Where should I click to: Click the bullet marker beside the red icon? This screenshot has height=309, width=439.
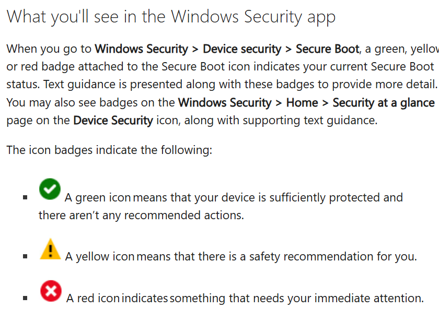[25, 299]
